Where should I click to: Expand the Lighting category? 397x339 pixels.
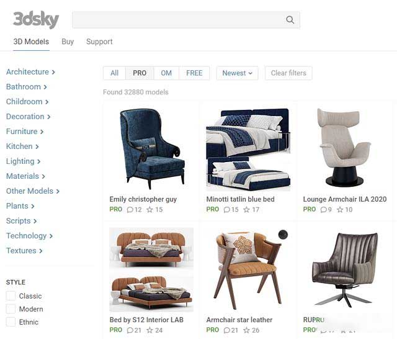(x=24, y=161)
